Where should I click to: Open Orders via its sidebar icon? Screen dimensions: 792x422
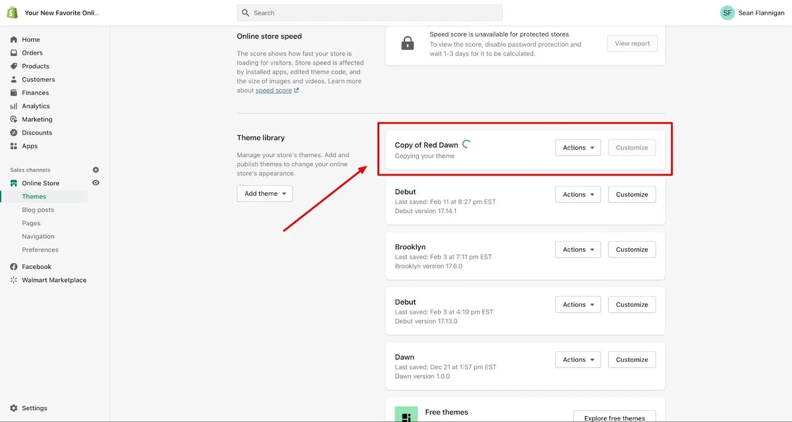click(14, 53)
